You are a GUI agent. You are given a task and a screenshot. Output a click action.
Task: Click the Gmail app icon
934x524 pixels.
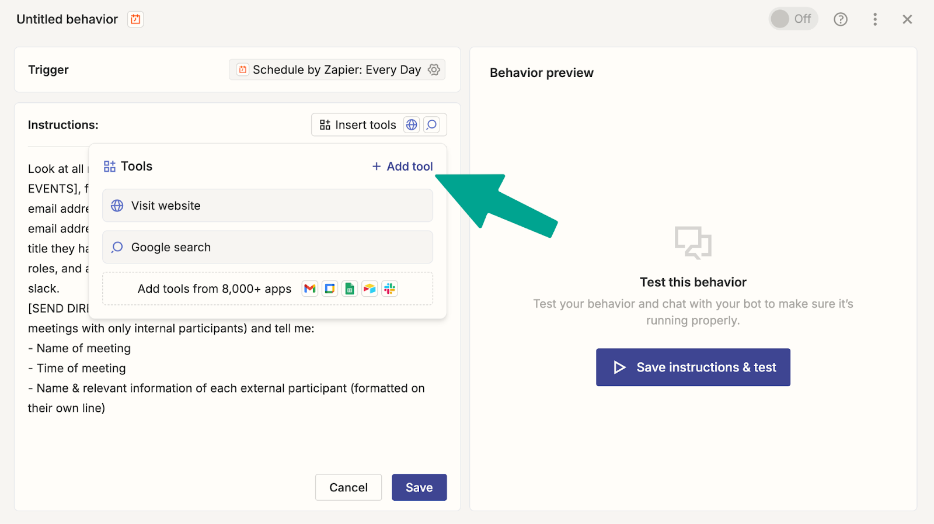pyautogui.click(x=310, y=289)
